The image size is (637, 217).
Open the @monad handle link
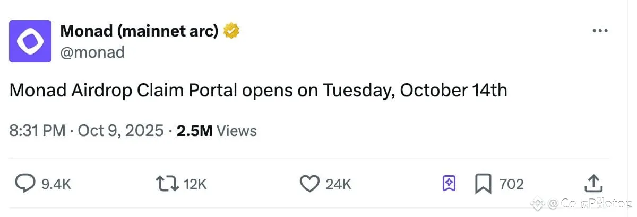92,52
